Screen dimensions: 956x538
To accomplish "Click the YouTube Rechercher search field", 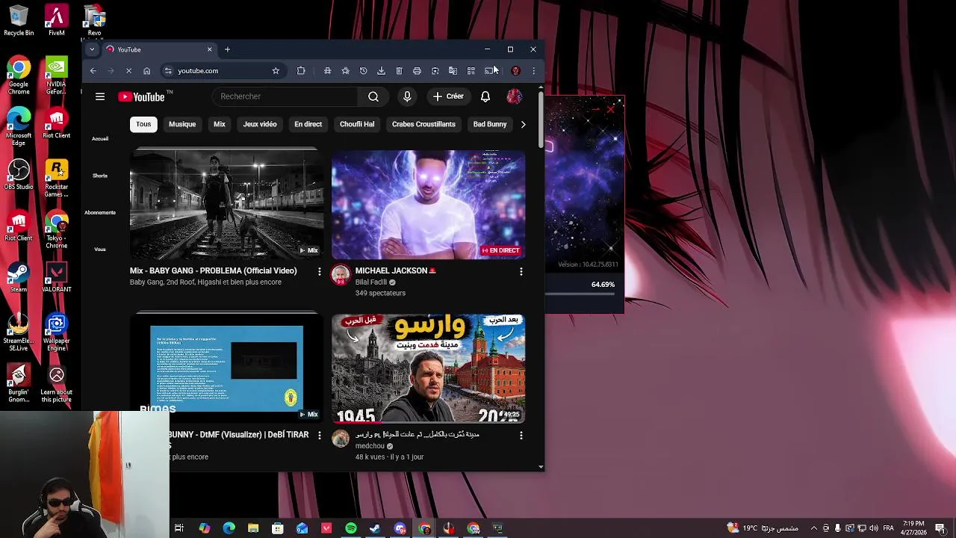I will 286,96.
